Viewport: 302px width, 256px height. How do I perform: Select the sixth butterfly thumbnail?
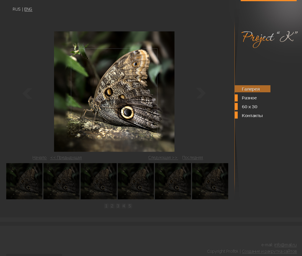pos(210,181)
